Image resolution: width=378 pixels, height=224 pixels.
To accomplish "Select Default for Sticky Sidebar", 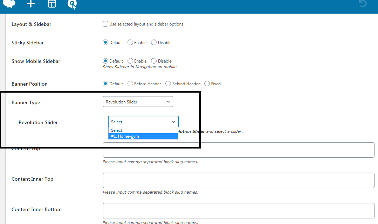I will click(105, 42).
